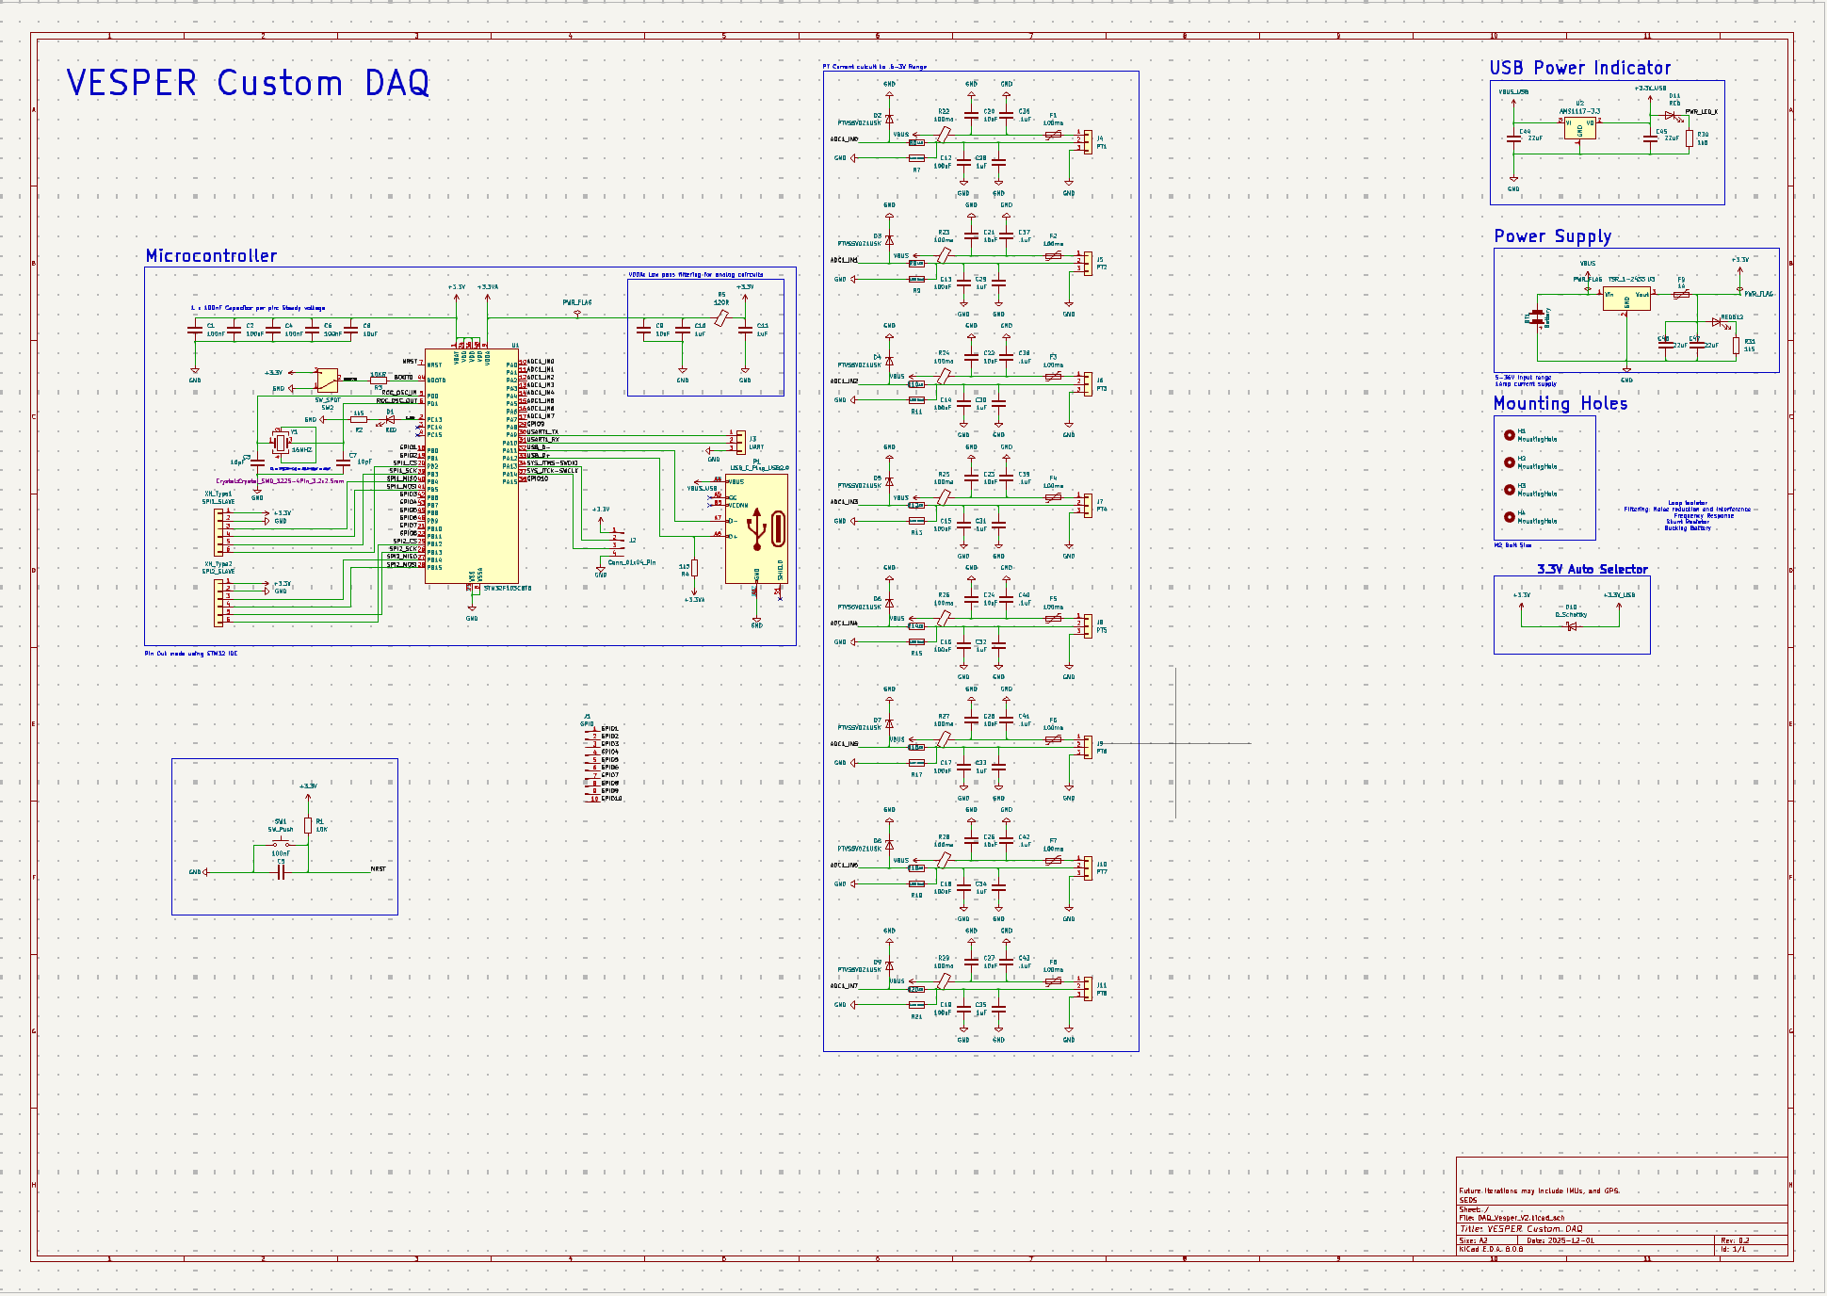Click the H4 mounting hole symbol
1827x1296 pixels.
(x=1510, y=517)
